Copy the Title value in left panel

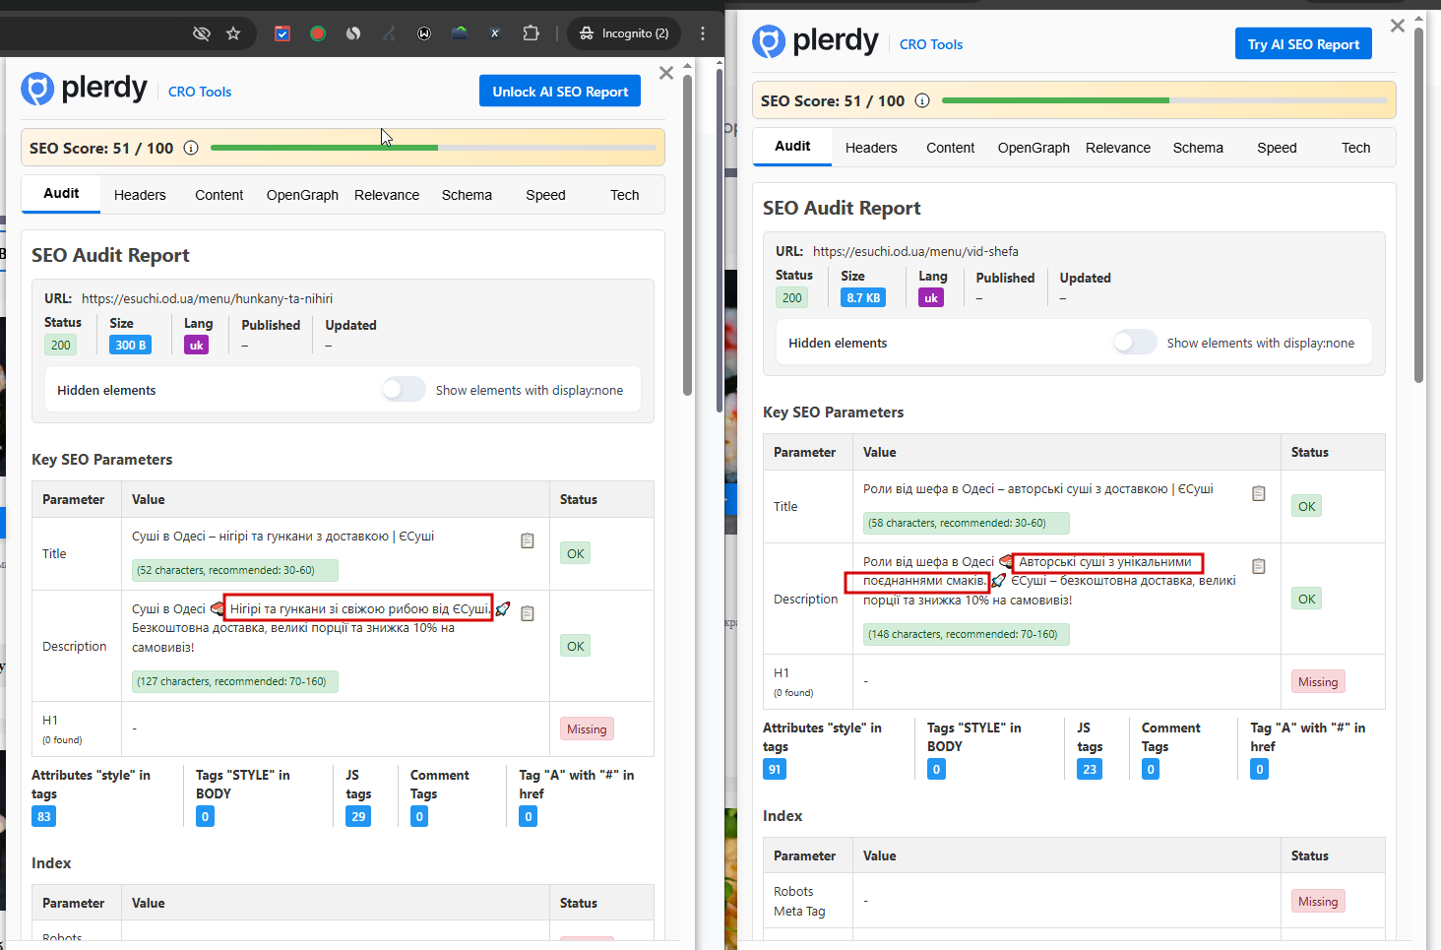[528, 540]
